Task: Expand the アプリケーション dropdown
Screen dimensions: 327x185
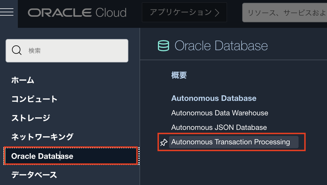Action: 184,12
